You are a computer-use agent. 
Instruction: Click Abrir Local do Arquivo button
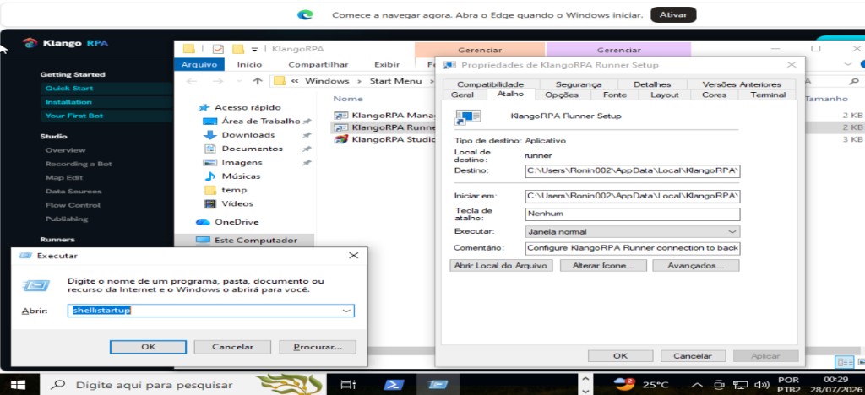[x=501, y=266]
